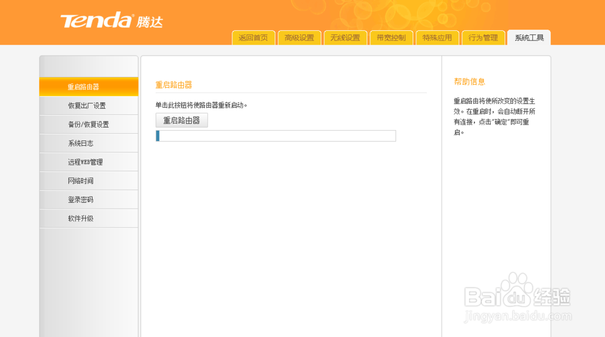The image size is (605, 337).
Task: Open 远程WEB管理 sidebar item
Action: coord(89,162)
